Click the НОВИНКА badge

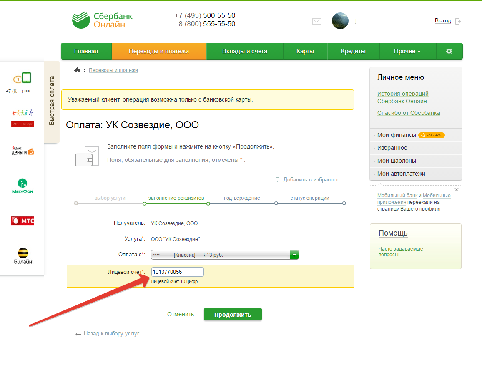[432, 135]
